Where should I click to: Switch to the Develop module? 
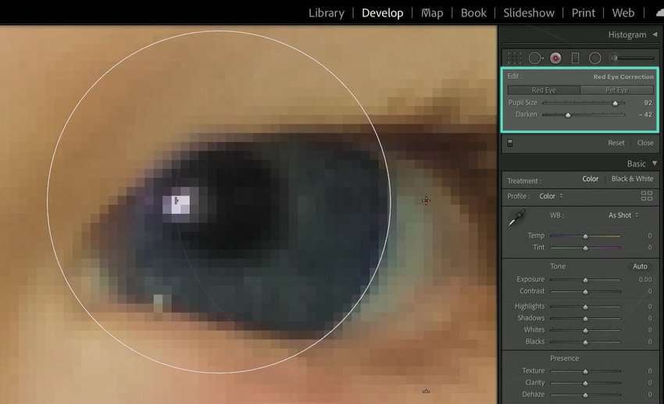(x=383, y=13)
